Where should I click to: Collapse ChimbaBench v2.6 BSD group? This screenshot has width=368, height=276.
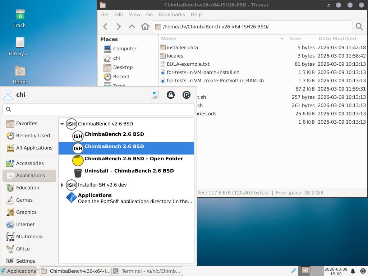click(62, 124)
